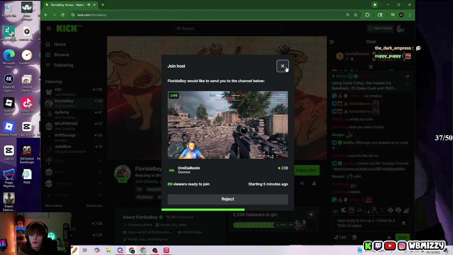Open File Explorer from the taskbar
453x255 pixels.
coord(108,250)
